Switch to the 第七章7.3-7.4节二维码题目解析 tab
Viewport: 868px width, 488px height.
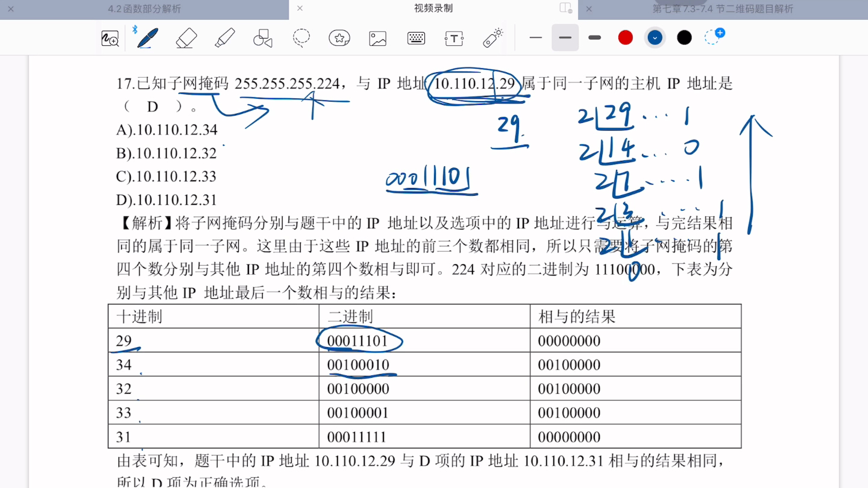(723, 9)
